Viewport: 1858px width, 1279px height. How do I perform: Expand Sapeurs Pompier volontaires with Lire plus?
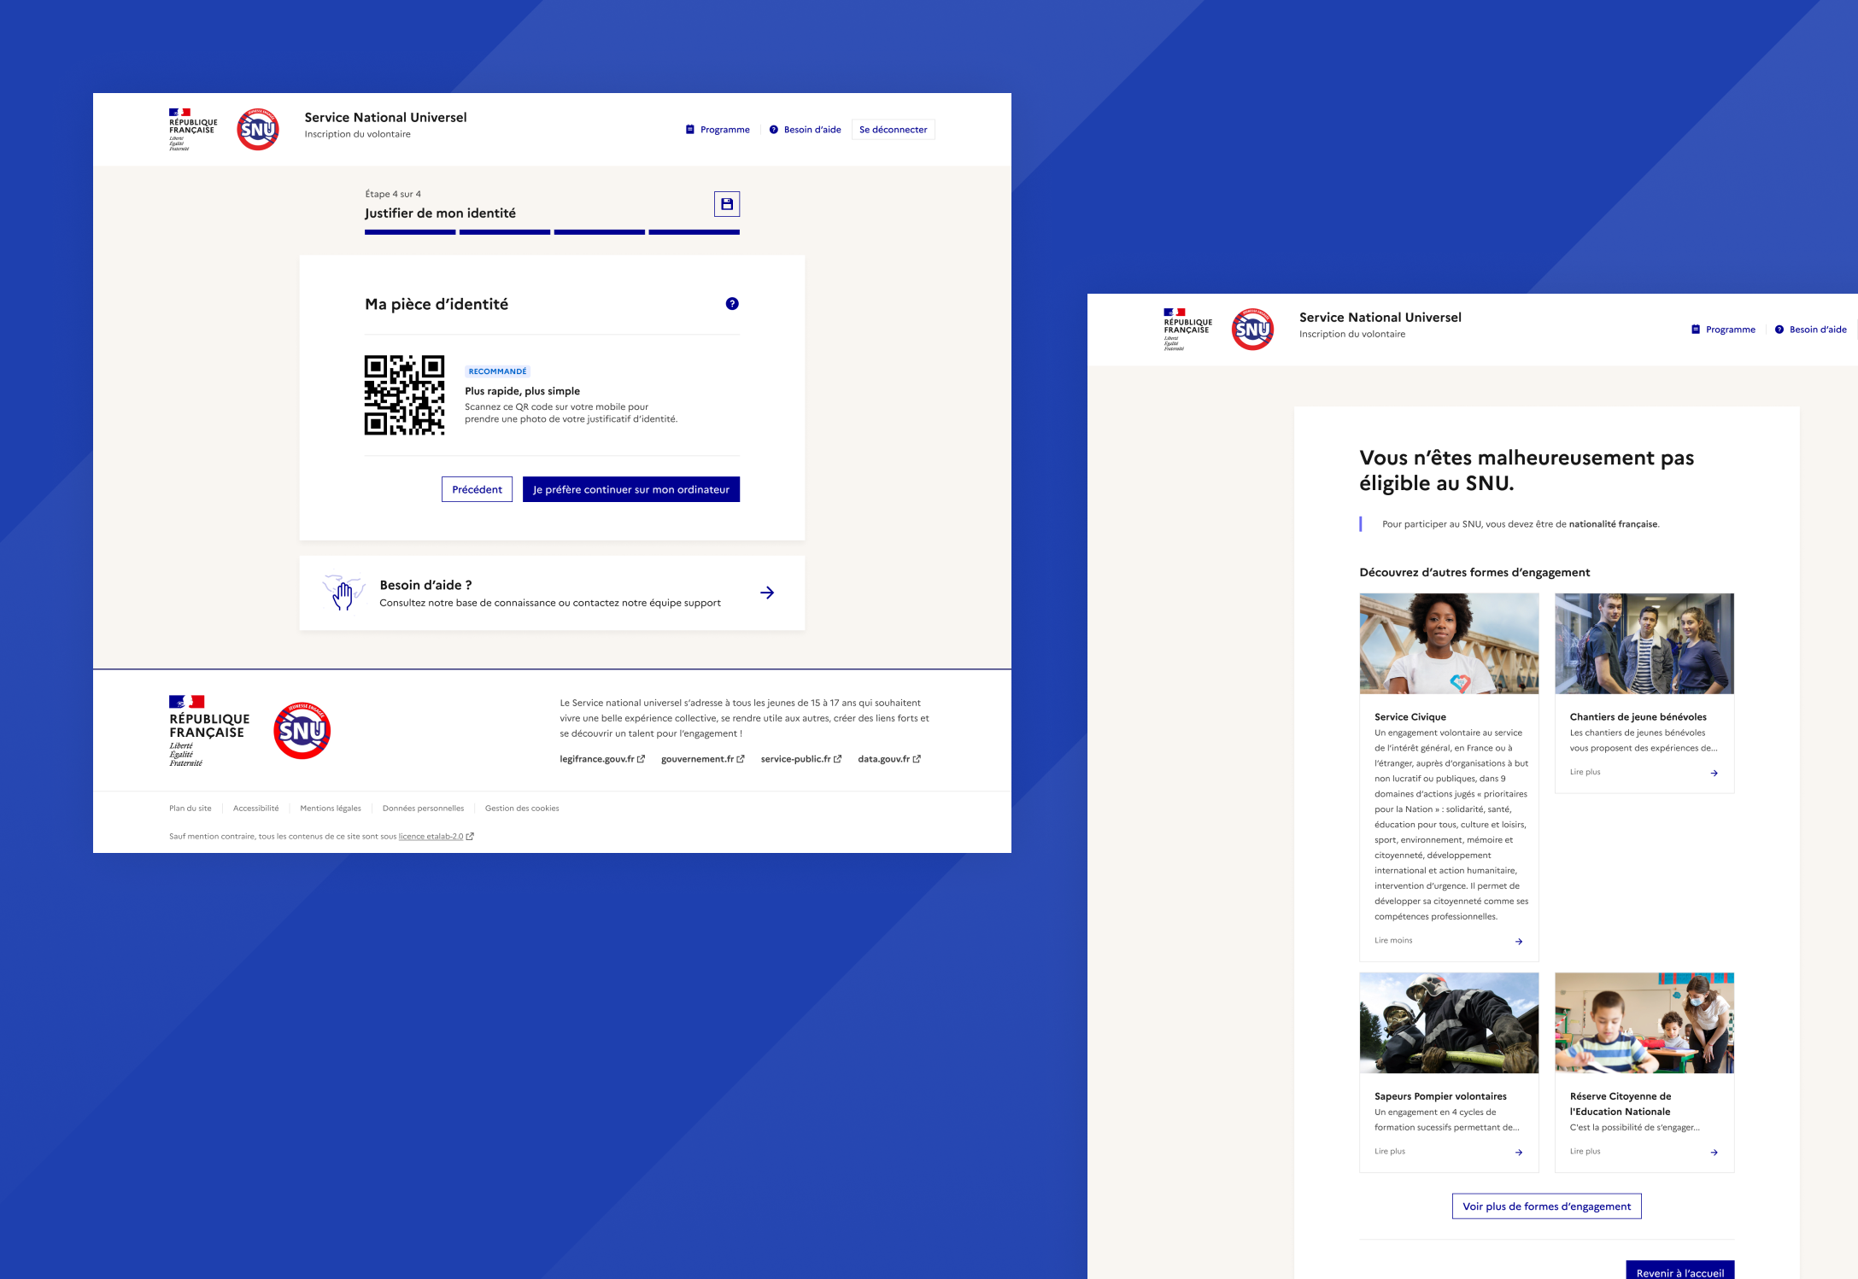point(1390,1152)
